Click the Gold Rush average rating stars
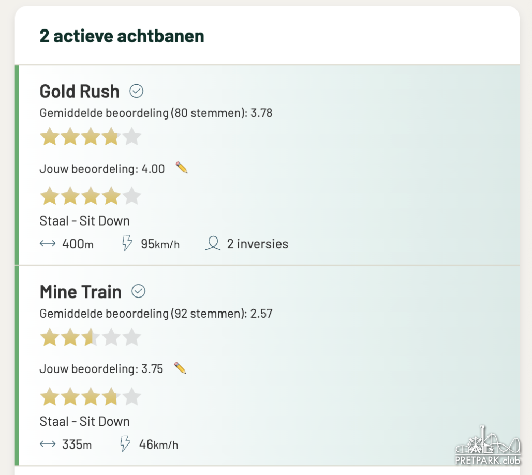This screenshot has height=475, width=532. (x=90, y=138)
